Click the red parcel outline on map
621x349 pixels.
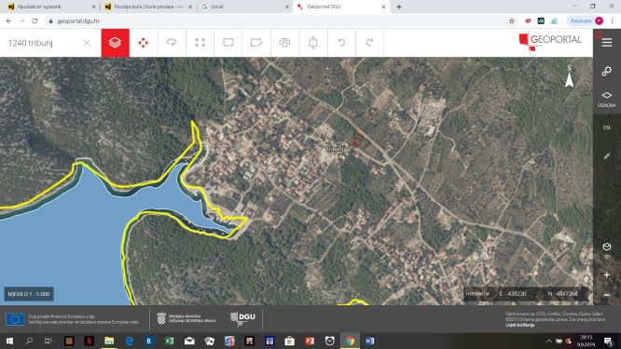358,140
